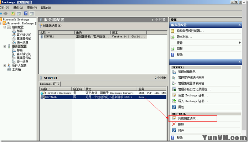The width and height of the screenshot is (248, 142).
Task: Collapse the 服务器配置 tree node
Action: 5,46
